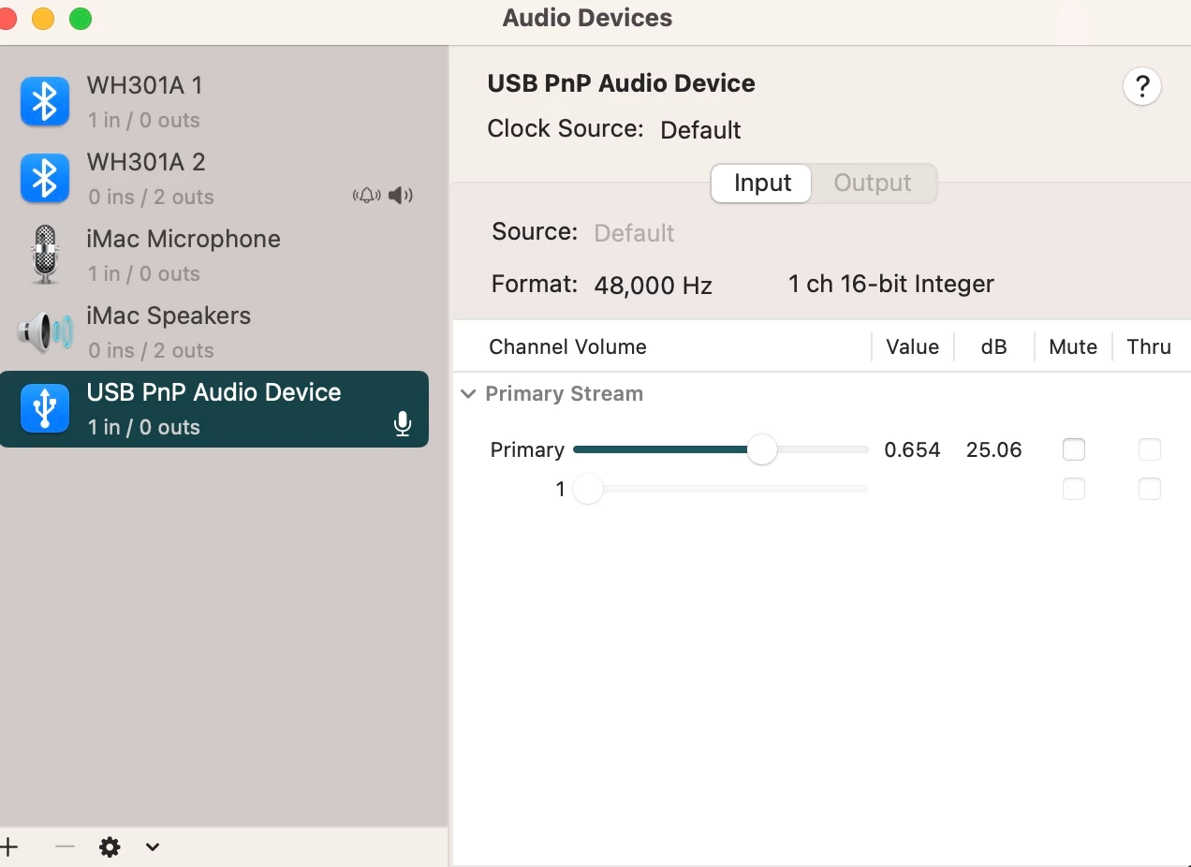Click the USB device icon in sidebar

pyautogui.click(x=45, y=408)
